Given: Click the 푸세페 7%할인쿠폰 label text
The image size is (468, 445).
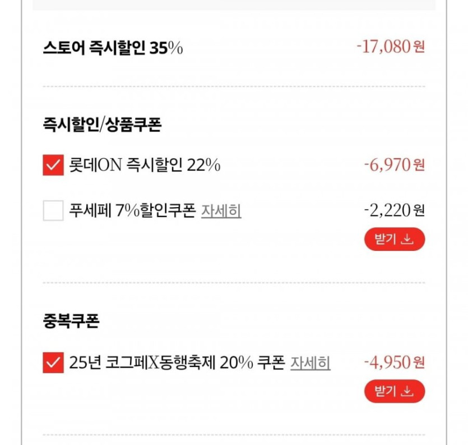Looking at the screenshot, I should click(x=132, y=211).
